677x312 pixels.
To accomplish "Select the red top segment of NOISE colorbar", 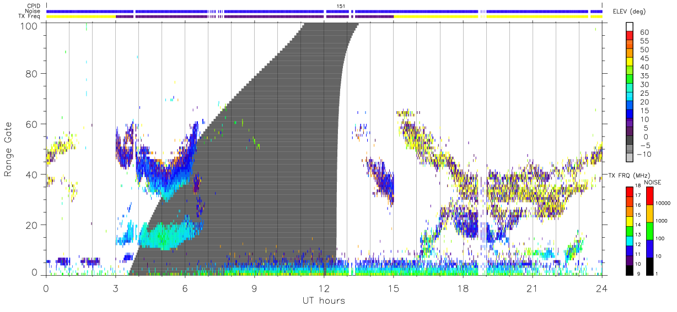I will click(649, 196).
